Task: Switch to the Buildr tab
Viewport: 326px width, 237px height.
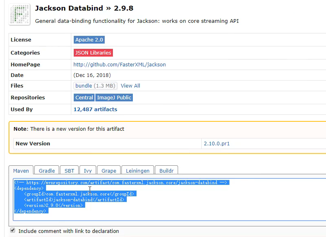Action: [x=166, y=171]
